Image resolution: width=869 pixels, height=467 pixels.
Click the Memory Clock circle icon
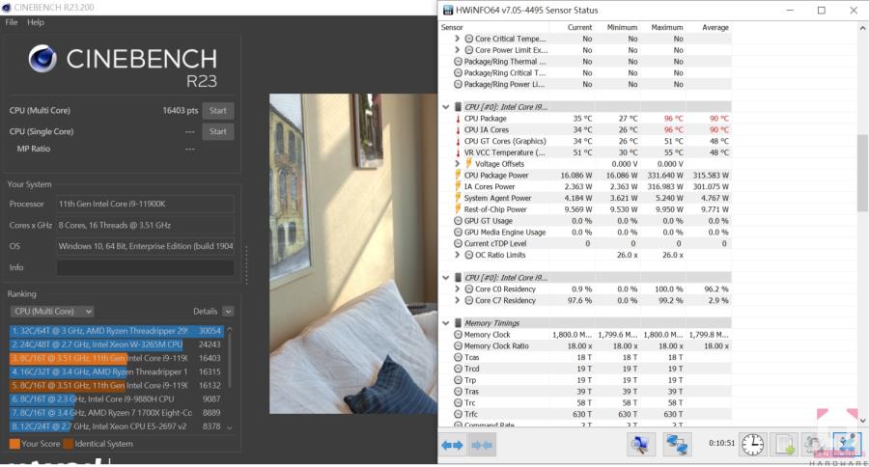click(458, 335)
